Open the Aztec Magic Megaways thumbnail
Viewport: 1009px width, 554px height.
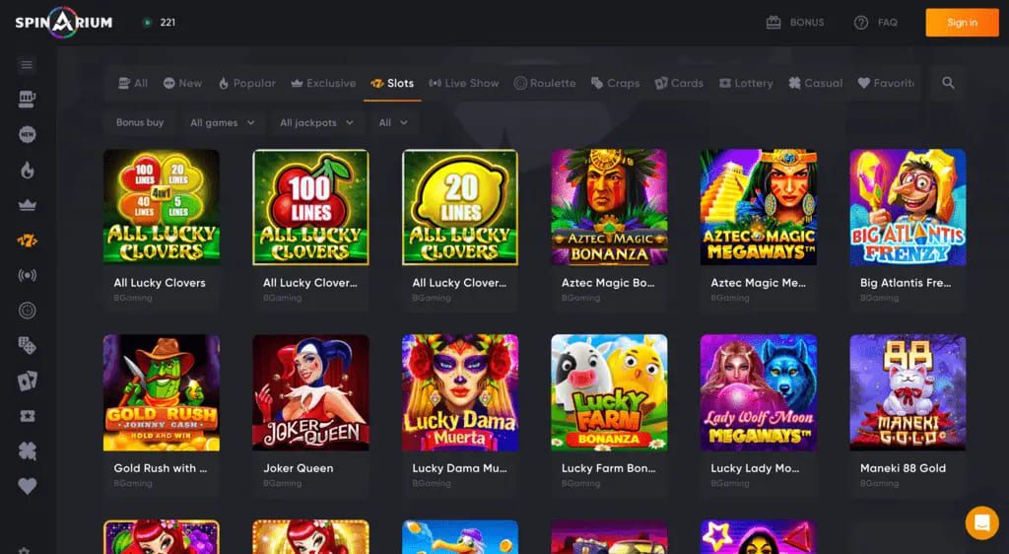coord(759,207)
